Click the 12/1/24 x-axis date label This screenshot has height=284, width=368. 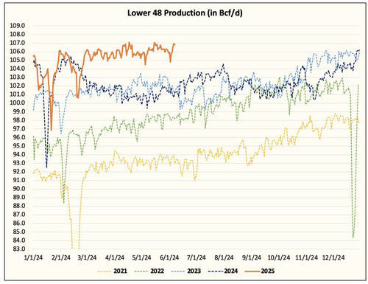point(333,257)
